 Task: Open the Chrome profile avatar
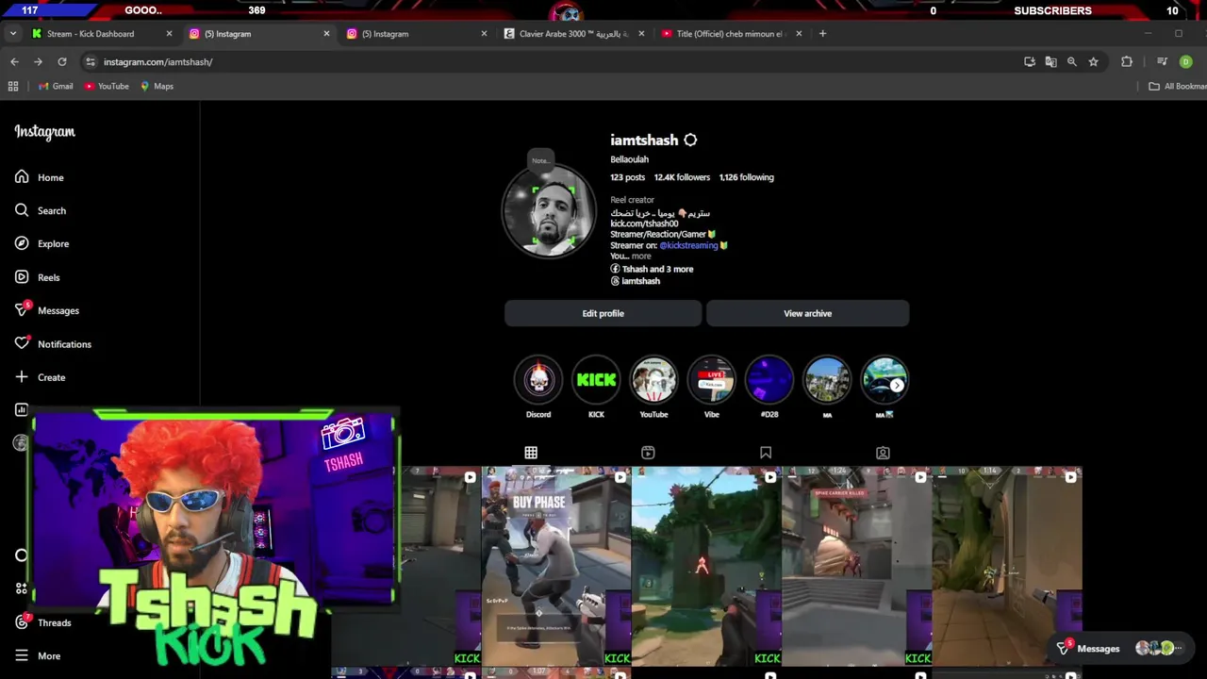1185,61
